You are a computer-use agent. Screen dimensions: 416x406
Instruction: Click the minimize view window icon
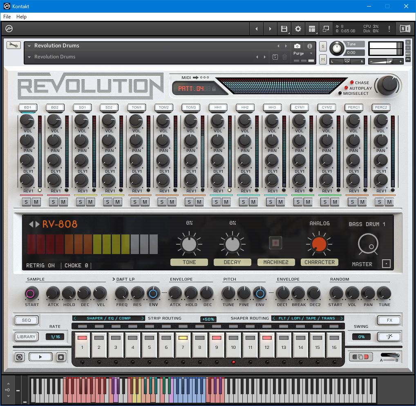tap(326, 29)
